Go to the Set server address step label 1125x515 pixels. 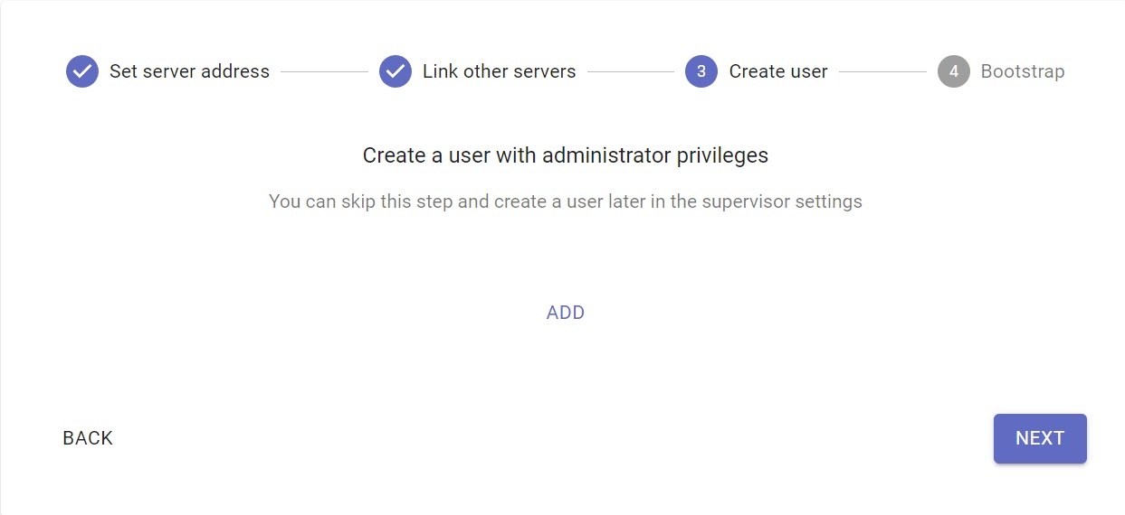(189, 71)
